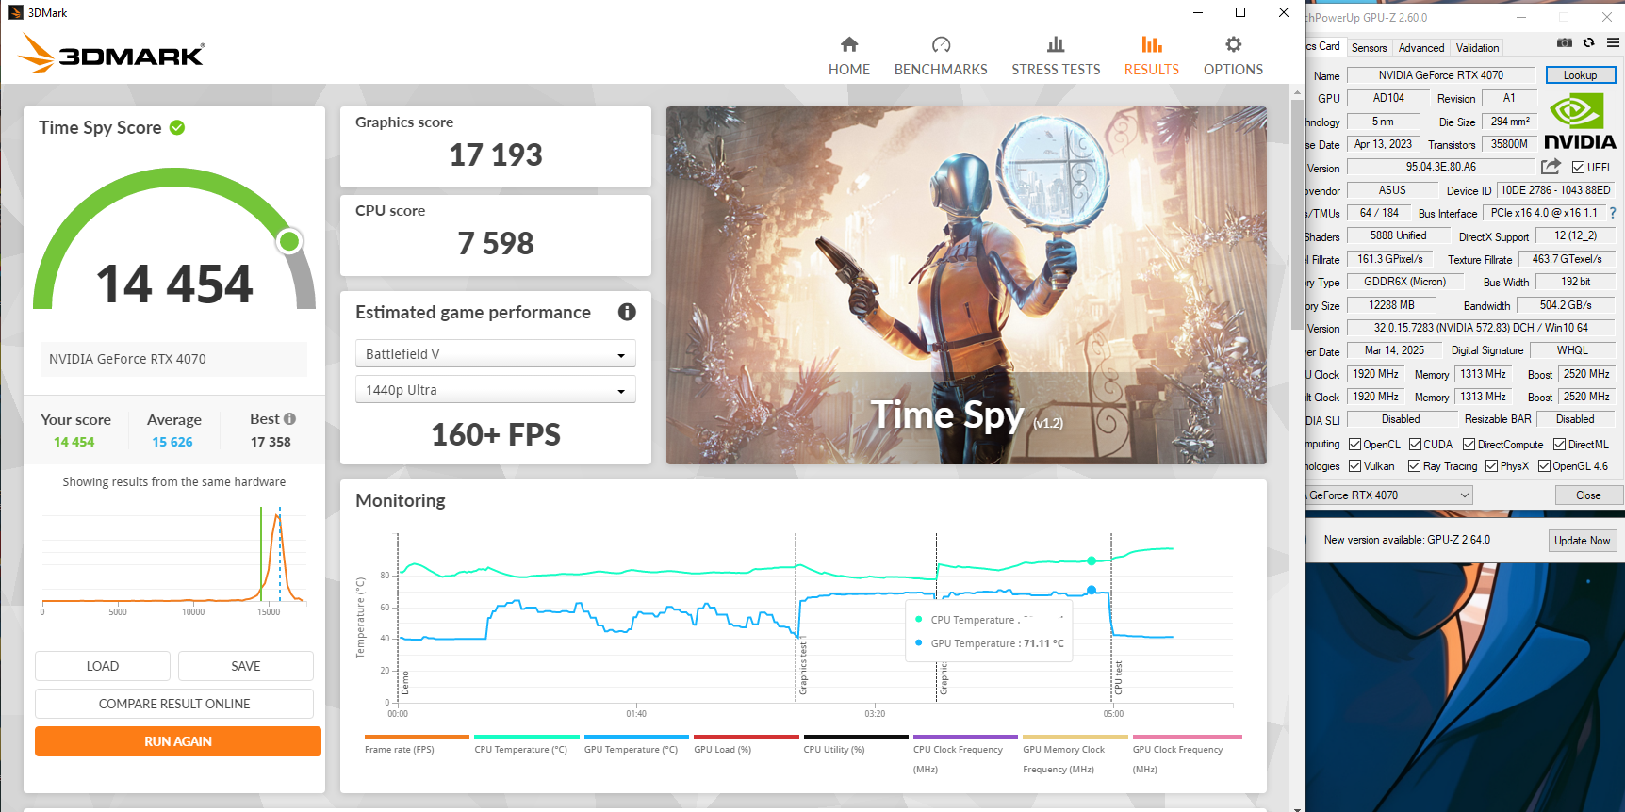
Task: Switch to the Advanced tab in GPU-Z
Action: (x=1420, y=48)
